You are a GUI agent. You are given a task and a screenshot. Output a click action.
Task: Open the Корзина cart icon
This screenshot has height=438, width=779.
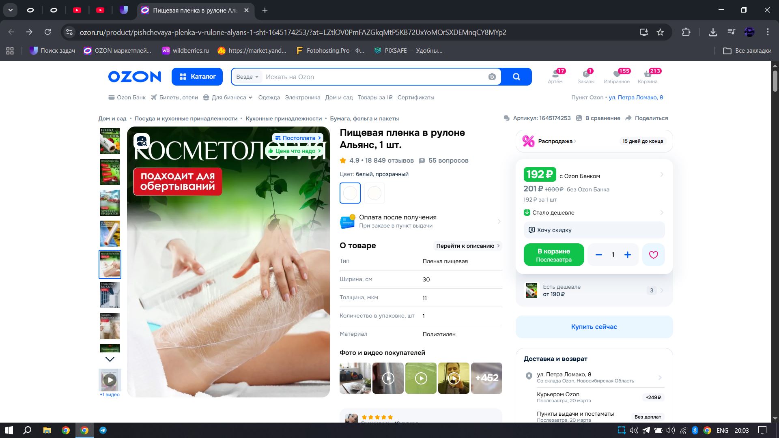(647, 76)
